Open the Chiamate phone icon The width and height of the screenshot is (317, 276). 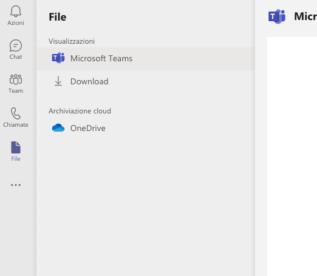pos(16,113)
